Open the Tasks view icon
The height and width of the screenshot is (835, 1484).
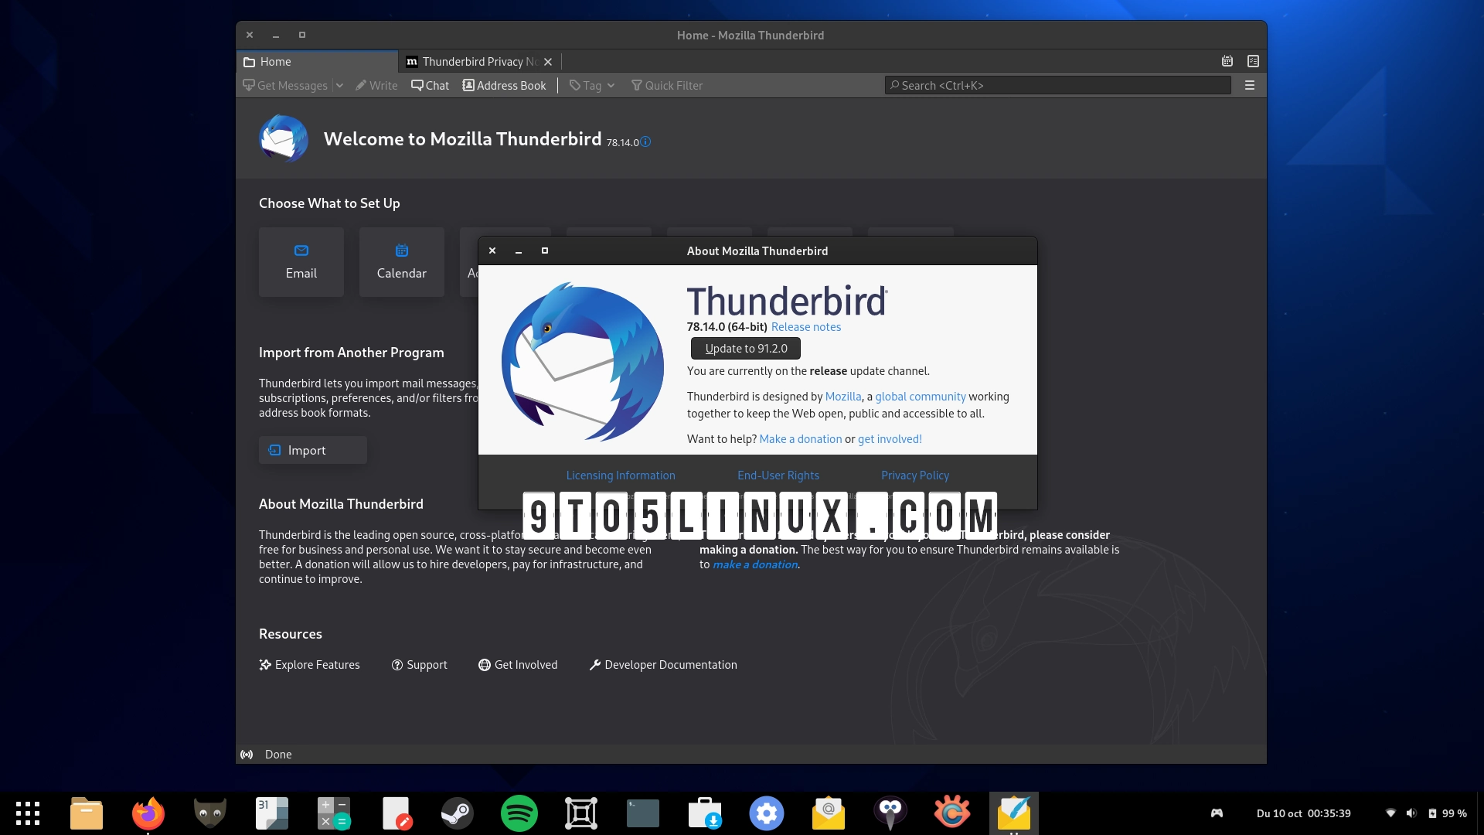(x=1253, y=61)
